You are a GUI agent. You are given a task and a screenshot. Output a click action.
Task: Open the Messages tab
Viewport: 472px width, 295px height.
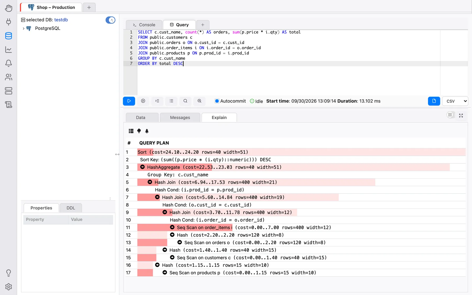180,117
